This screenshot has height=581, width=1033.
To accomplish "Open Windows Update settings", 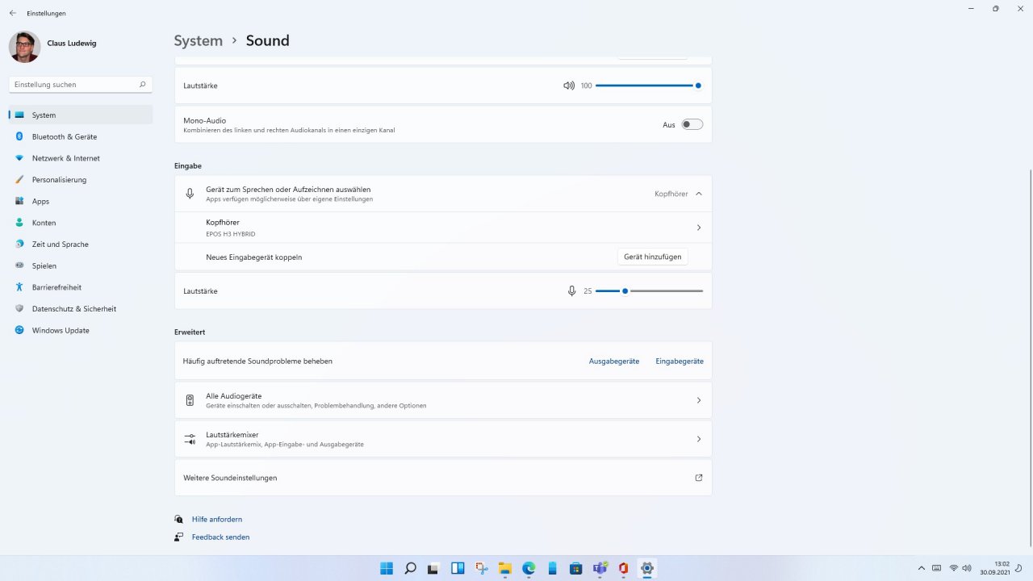I will [x=81, y=330].
